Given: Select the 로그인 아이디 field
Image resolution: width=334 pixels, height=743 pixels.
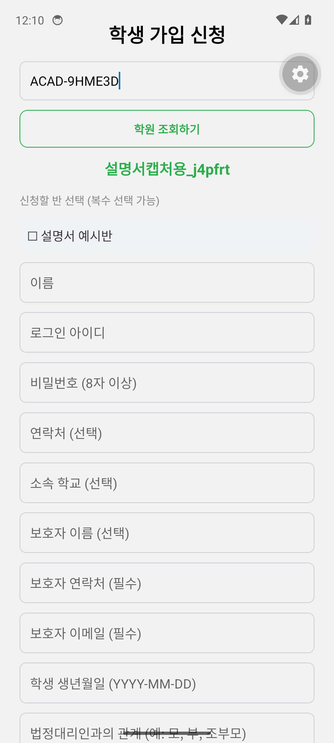Looking at the screenshot, I should [167, 332].
